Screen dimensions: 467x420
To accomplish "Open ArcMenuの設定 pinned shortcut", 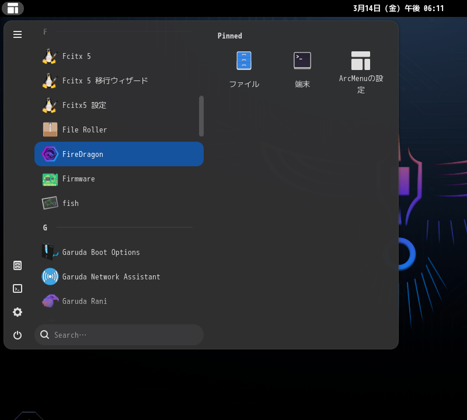I will point(361,72).
